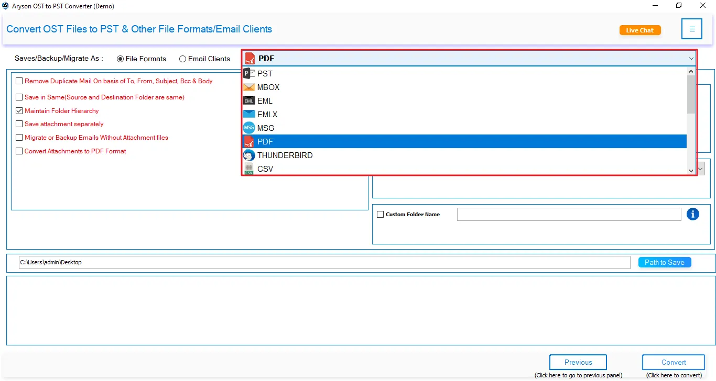Open the hamburger menu at top right
The width and height of the screenshot is (716, 381).
(692, 29)
